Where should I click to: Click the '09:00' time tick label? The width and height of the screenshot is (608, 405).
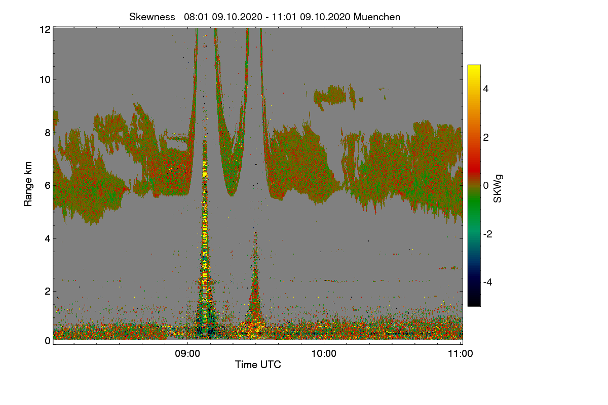click(x=187, y=354)
